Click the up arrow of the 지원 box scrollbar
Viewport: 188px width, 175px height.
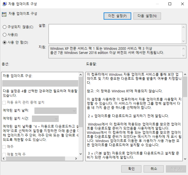point(184,49)
